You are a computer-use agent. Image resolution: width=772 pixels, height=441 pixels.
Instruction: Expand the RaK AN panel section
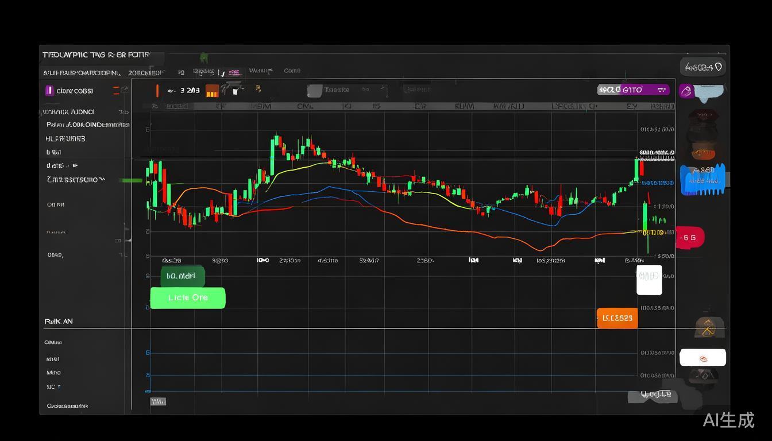coord(59,322)
